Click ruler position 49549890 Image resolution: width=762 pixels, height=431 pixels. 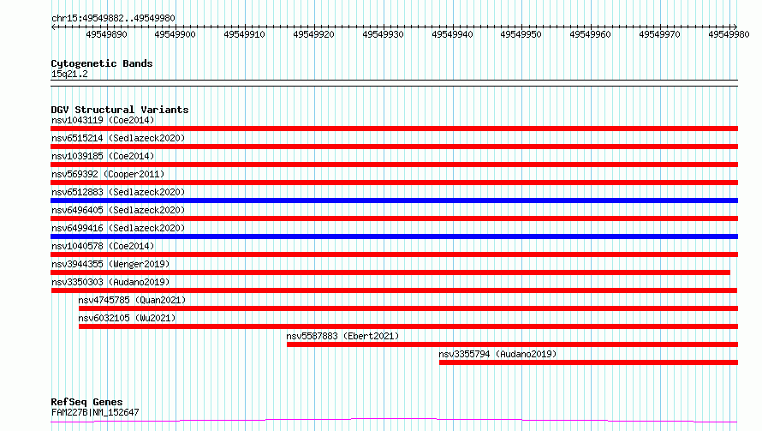(x=106, y=34)
